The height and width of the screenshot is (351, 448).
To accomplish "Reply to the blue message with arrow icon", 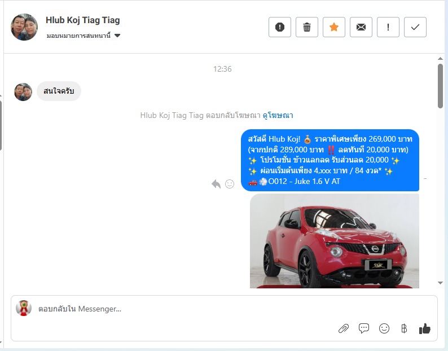I will coord(216,184).
